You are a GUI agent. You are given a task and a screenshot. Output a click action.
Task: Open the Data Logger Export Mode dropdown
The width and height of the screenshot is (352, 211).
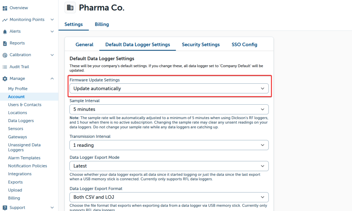pos(169,166)
